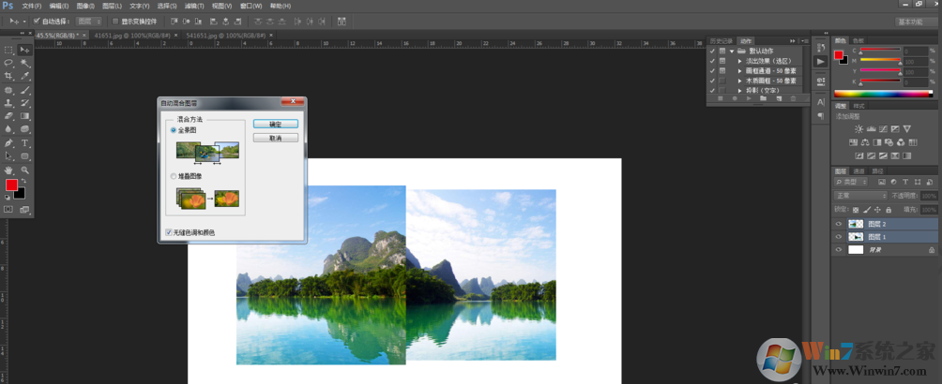Screen dimensions: 942x384
Task: Select the 堆叠图像 (Stack Images) option
Action: 173,176
